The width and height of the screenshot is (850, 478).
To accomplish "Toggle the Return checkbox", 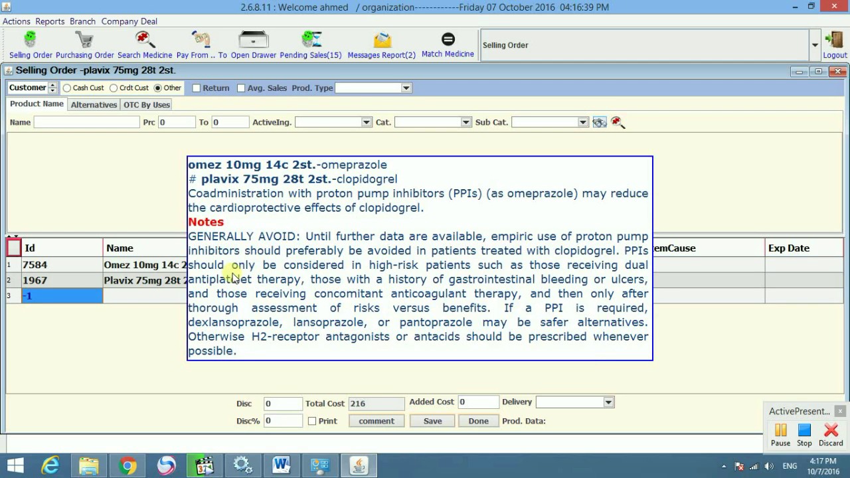I will pyautogui.click(x=196, y=88).
